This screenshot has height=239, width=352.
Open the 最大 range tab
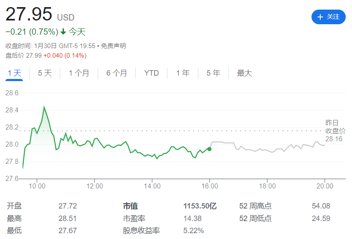[244, 73]
